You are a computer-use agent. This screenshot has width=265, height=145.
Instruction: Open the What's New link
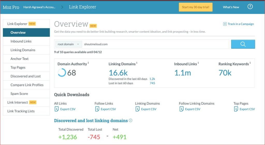pos(231,7)
